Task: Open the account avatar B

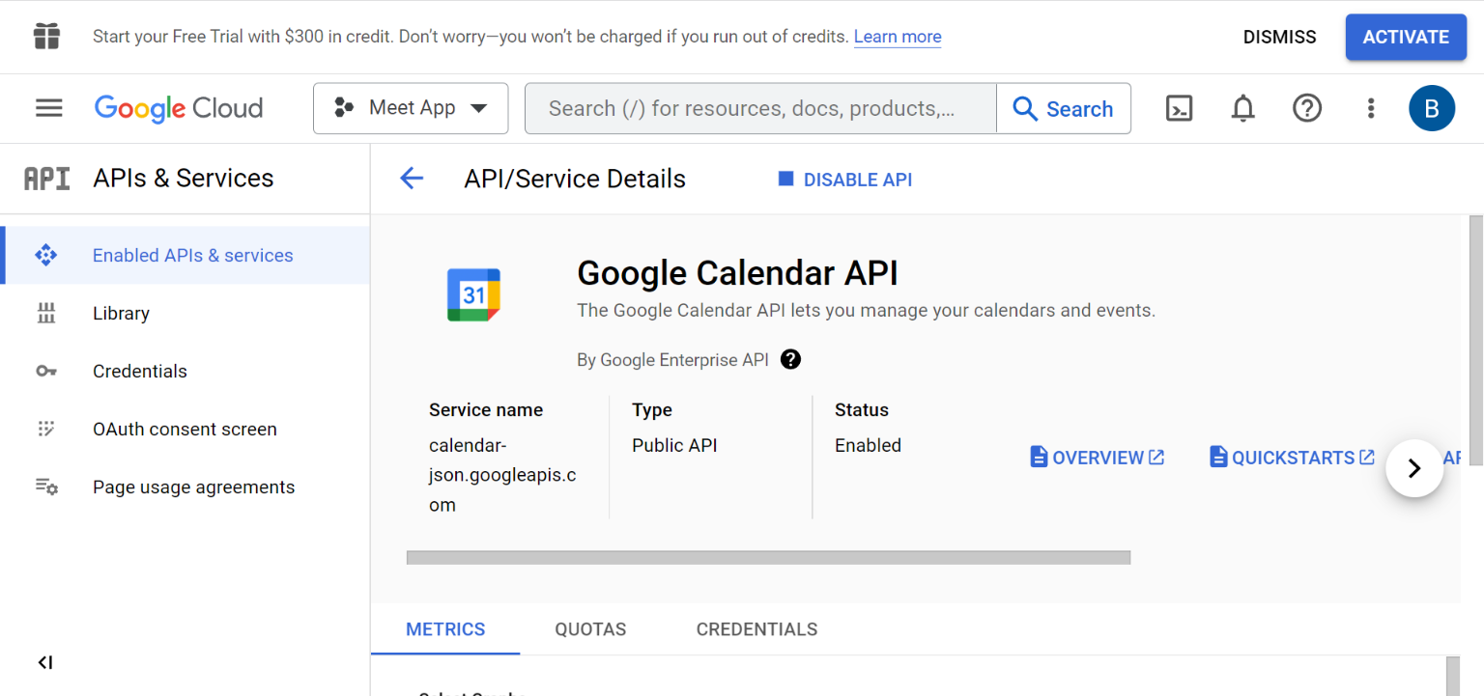Action: [x=1432, y=108]
